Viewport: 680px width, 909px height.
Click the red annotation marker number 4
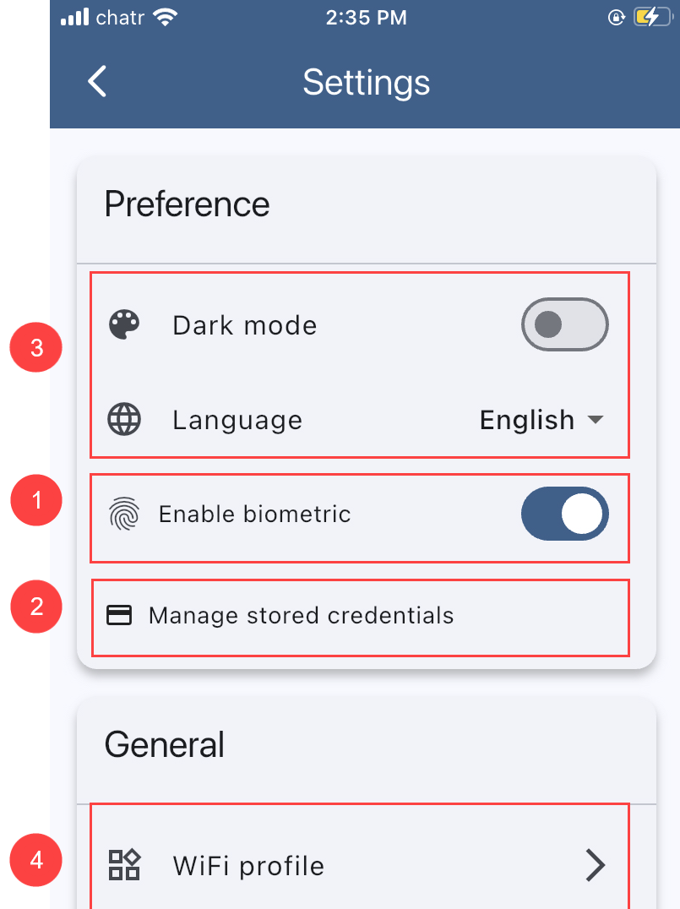click(x=36, y=861)
